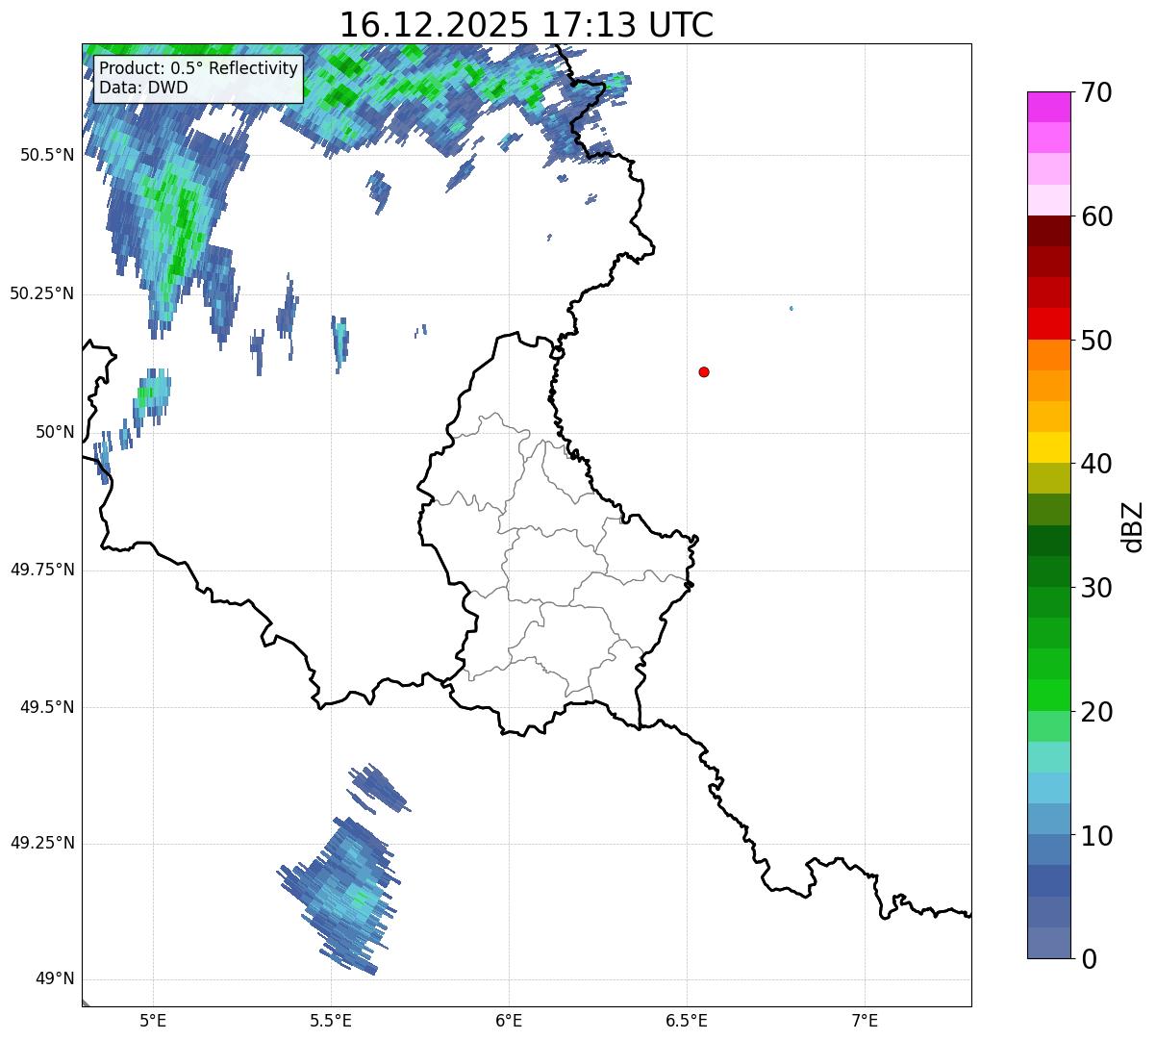
Task: Click the colorbar tick label 30
Action: click(x=1096, y=588)
